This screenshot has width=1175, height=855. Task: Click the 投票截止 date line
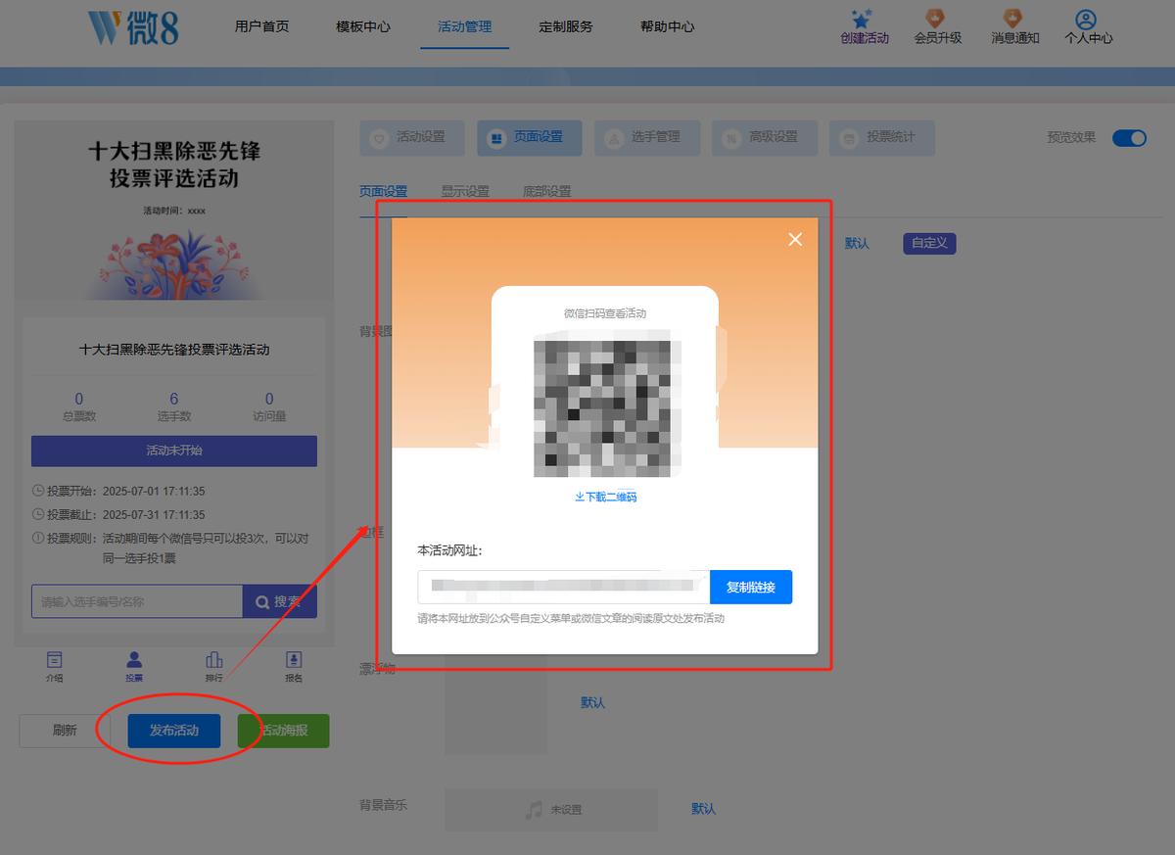118,515
